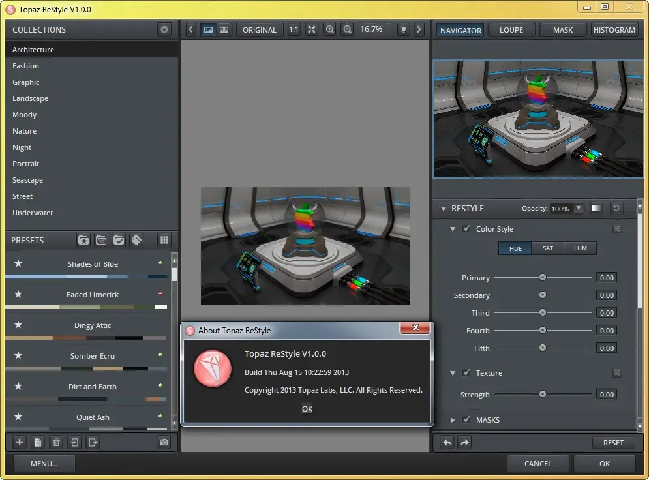Switch to the HISTOGRAM tab

(x=614, y=30)
